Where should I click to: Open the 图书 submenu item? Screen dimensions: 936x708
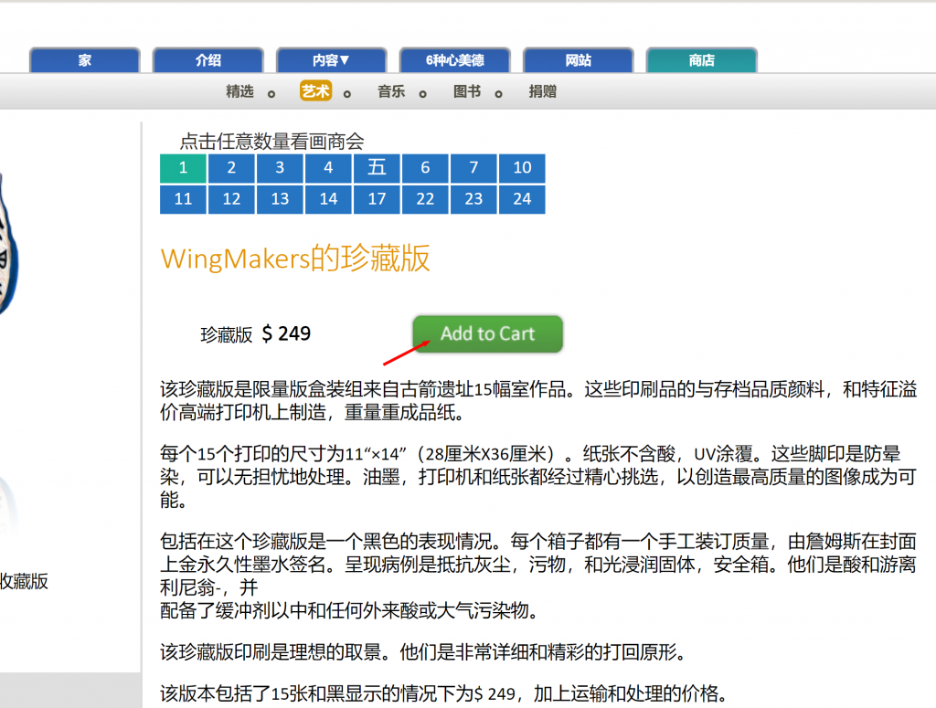tap(467, 91)
